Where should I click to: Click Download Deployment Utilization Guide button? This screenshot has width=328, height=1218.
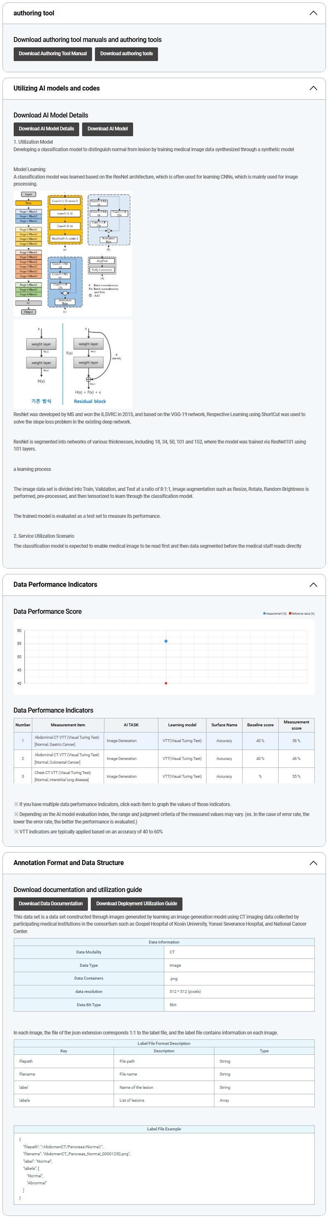tap(136, 904)
